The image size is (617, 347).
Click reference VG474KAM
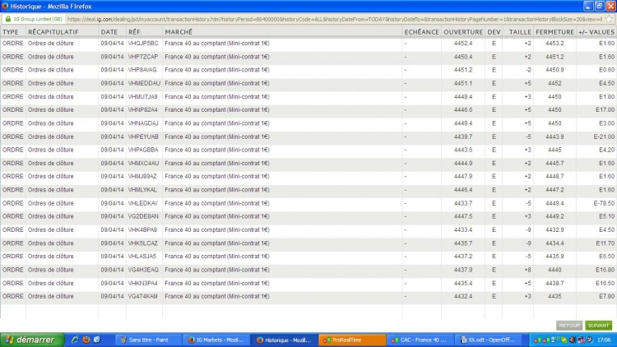(143, 296)
